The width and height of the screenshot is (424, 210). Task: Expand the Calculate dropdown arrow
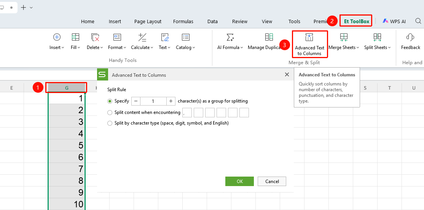[x=152, y=47]
